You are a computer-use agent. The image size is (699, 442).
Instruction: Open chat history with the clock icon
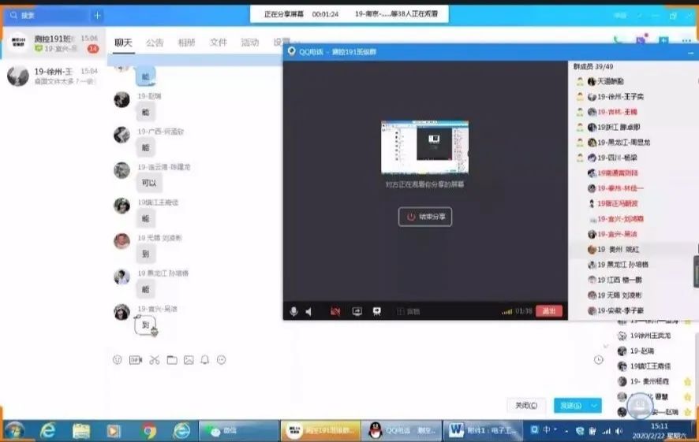point(599,360)
